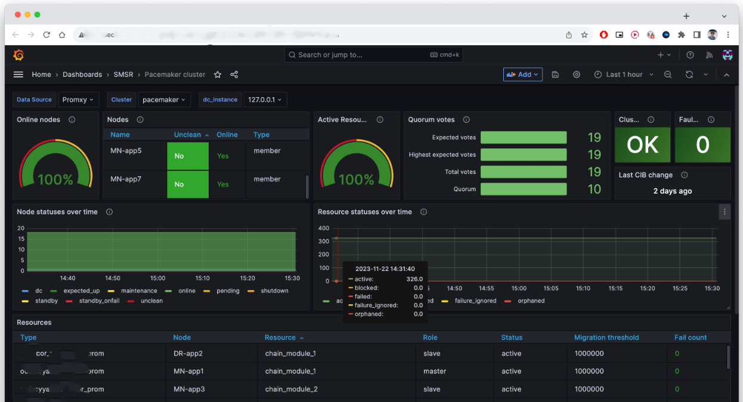Viewport: 743px width, 402px height.
Task: Save dashboard using the disk icon
Action: 555,74
